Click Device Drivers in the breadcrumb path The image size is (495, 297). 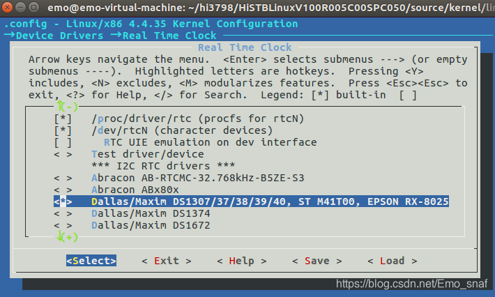pos(60,36)
